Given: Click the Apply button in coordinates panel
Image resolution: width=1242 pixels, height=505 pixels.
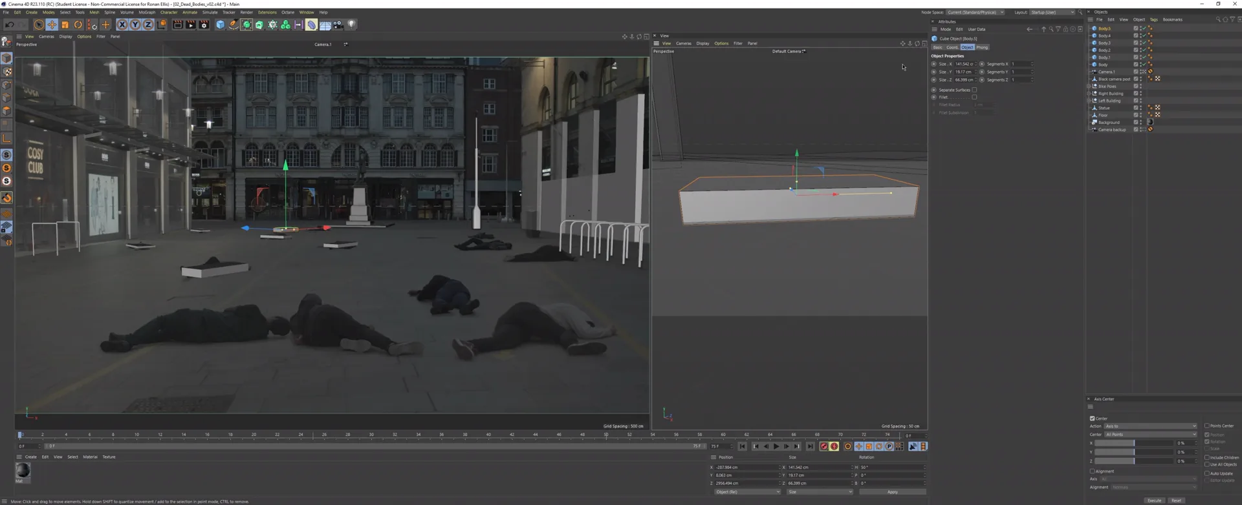Looking at the screenshot, I should click(x=892, y=492).
